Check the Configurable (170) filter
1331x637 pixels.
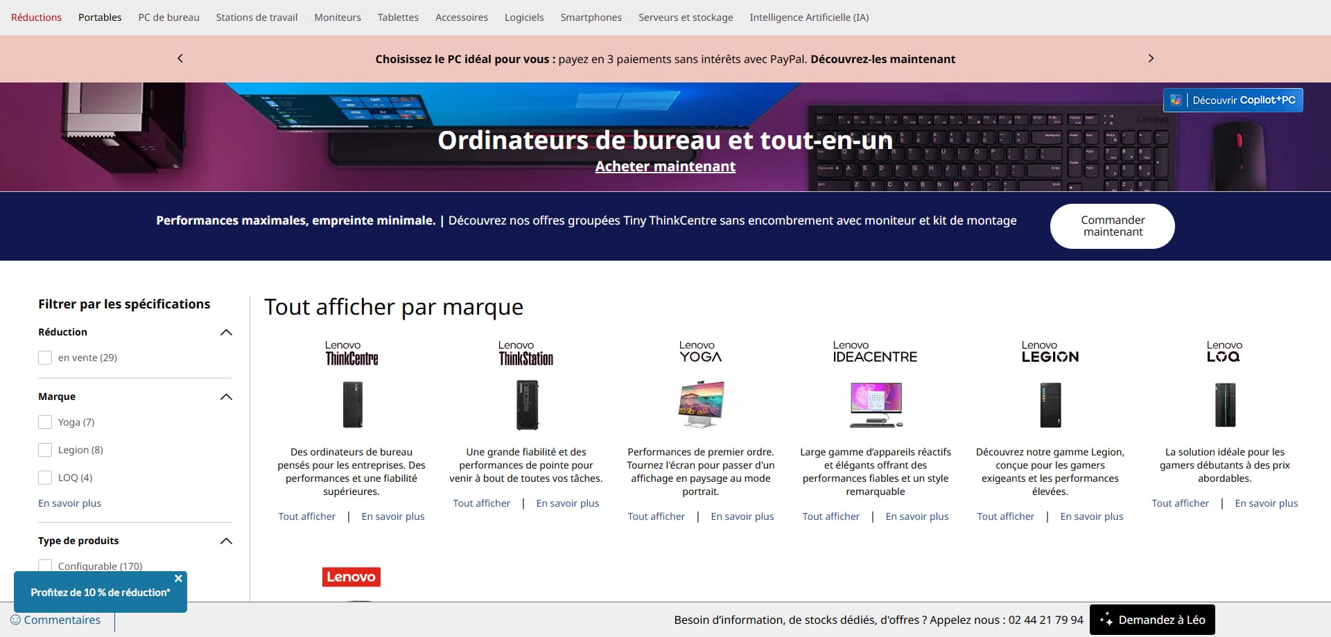click(45, 566)
